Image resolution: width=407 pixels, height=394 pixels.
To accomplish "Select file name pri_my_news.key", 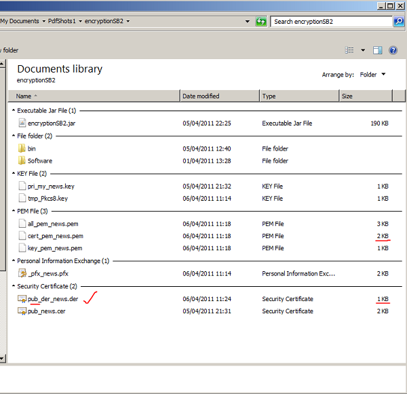I will coord(51,186).
